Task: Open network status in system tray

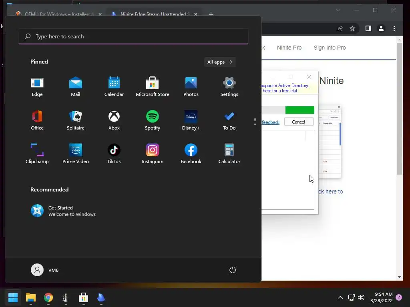Action: click(x=351, y=297)
